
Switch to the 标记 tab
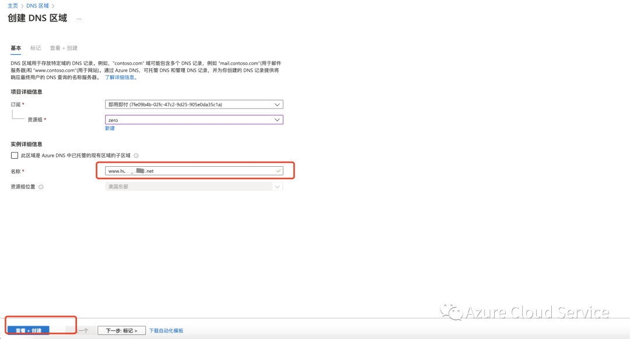[x=36, y=48]
